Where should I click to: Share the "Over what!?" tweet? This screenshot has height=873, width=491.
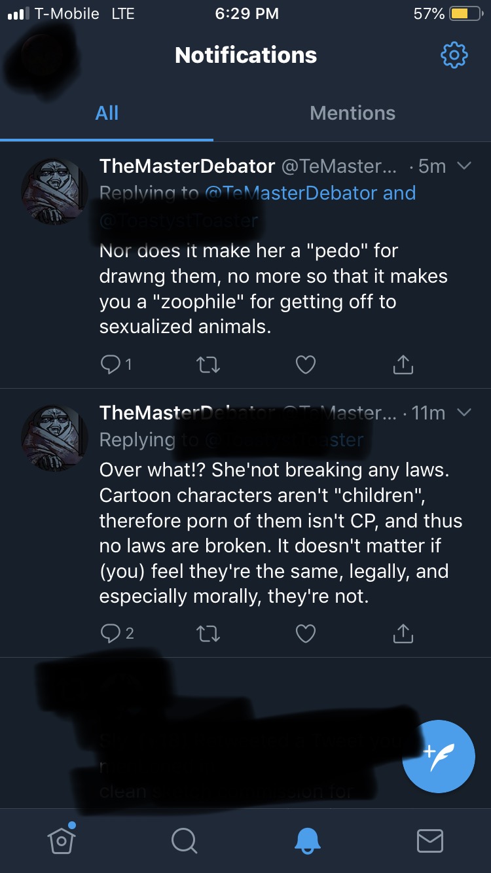(403, 633)
